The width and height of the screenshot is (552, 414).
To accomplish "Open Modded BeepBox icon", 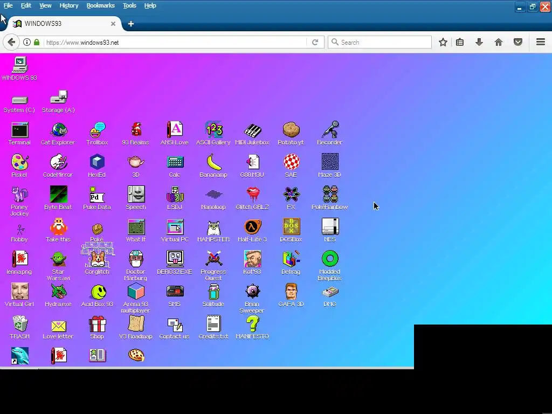I will (x=330, y=266).
